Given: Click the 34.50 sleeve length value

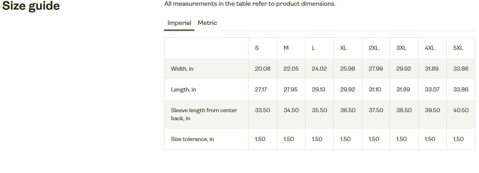Looking at the screenshot, I should click(x=291, y=110).
